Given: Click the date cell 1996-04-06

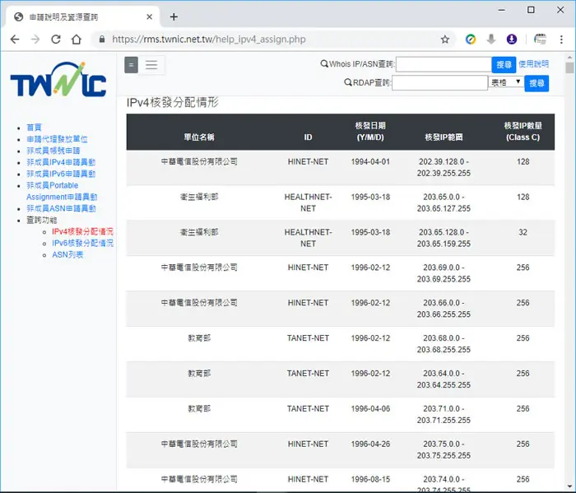Looking at the screenshot, I should coord(370,409).
